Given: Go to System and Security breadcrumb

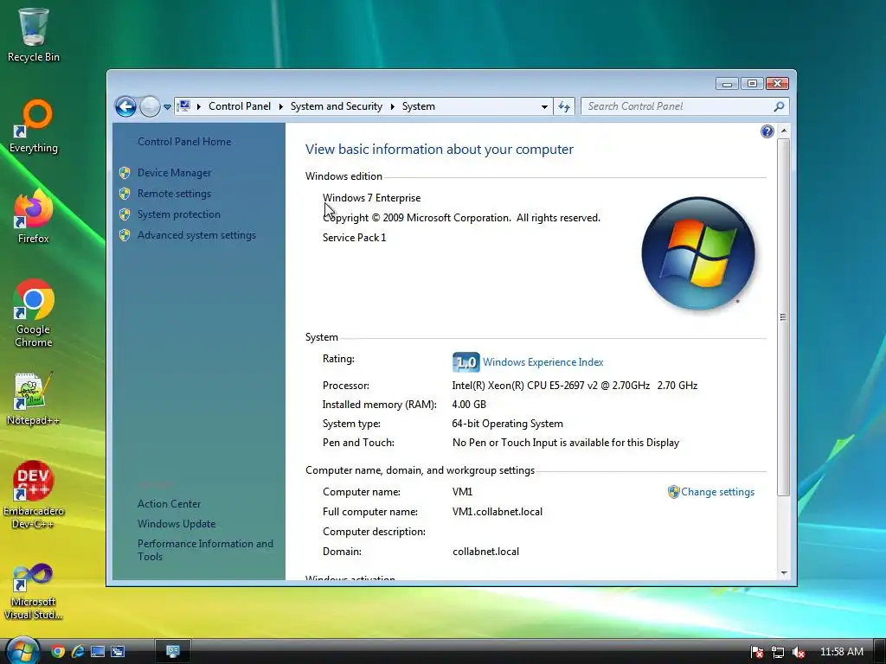Looking at the screenshot, I should (337, 106).
